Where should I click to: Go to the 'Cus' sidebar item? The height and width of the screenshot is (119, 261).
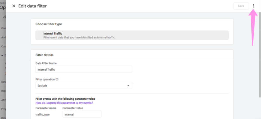[3, 47]
